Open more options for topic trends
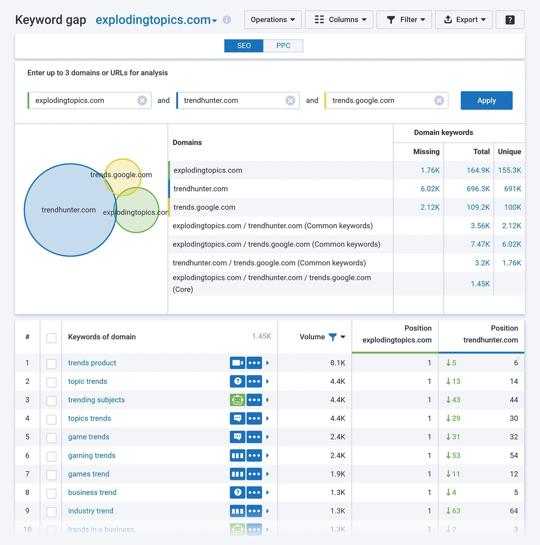This screenshot has height=545, width=540. pyautogui.click(x=254, y=381)
